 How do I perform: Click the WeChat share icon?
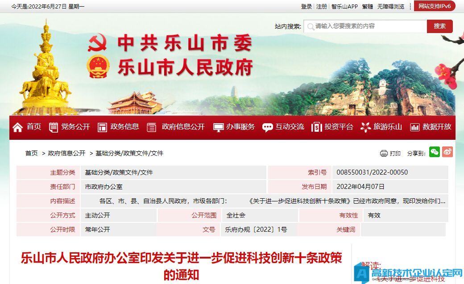coord(434,152)
